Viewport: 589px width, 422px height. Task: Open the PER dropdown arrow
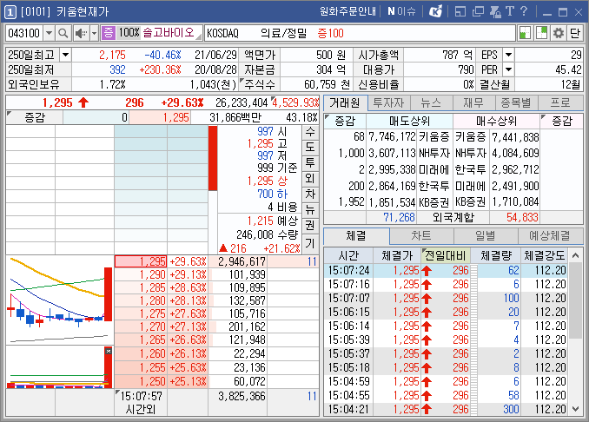click(508, 69)
